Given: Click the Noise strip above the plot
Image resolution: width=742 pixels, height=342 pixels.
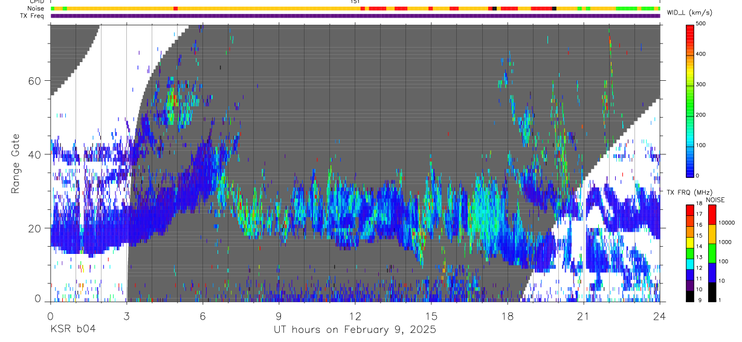Looking at the screenshot, I should coord(355,8).
